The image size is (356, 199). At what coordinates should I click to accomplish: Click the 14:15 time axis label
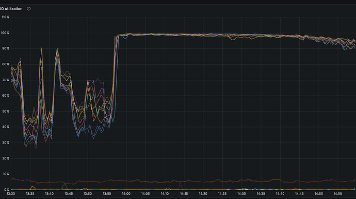(184, 194)
